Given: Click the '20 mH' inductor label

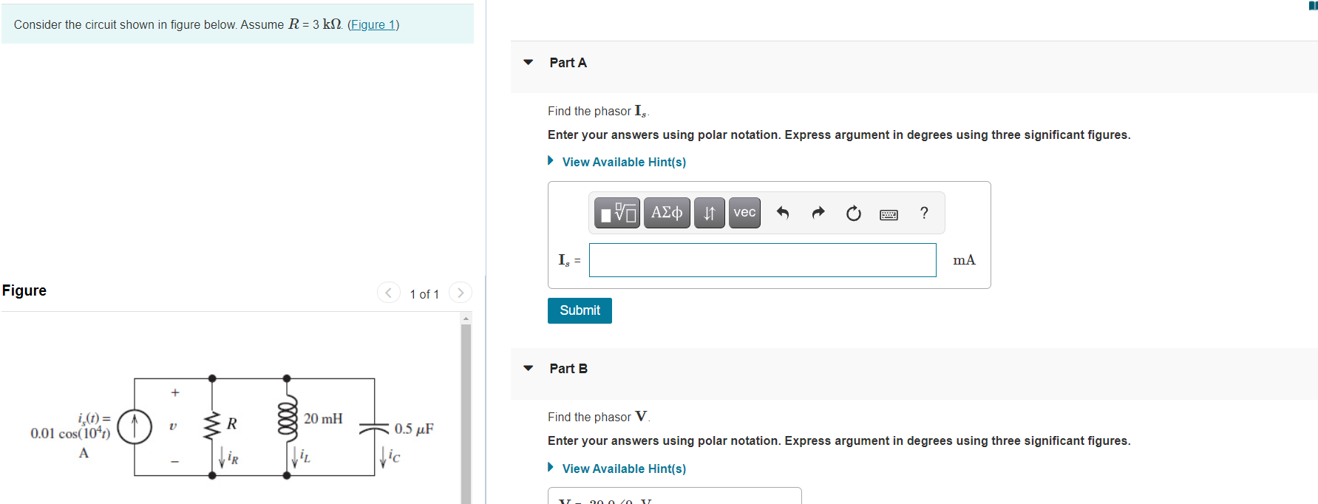Looking at the screenshot, I should pos(323,418).
